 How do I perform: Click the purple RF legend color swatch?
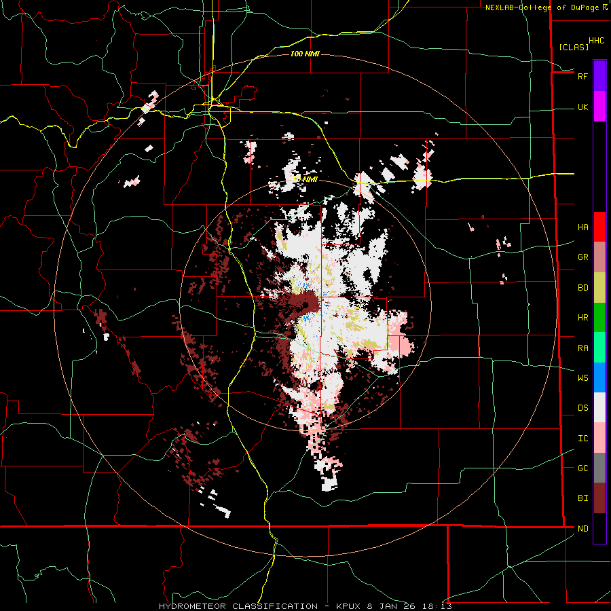click(599, 76)
